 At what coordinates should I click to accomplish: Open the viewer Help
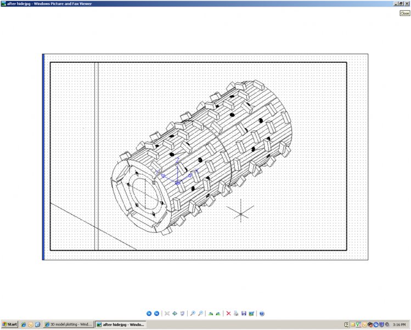click(x=262, y=313)
